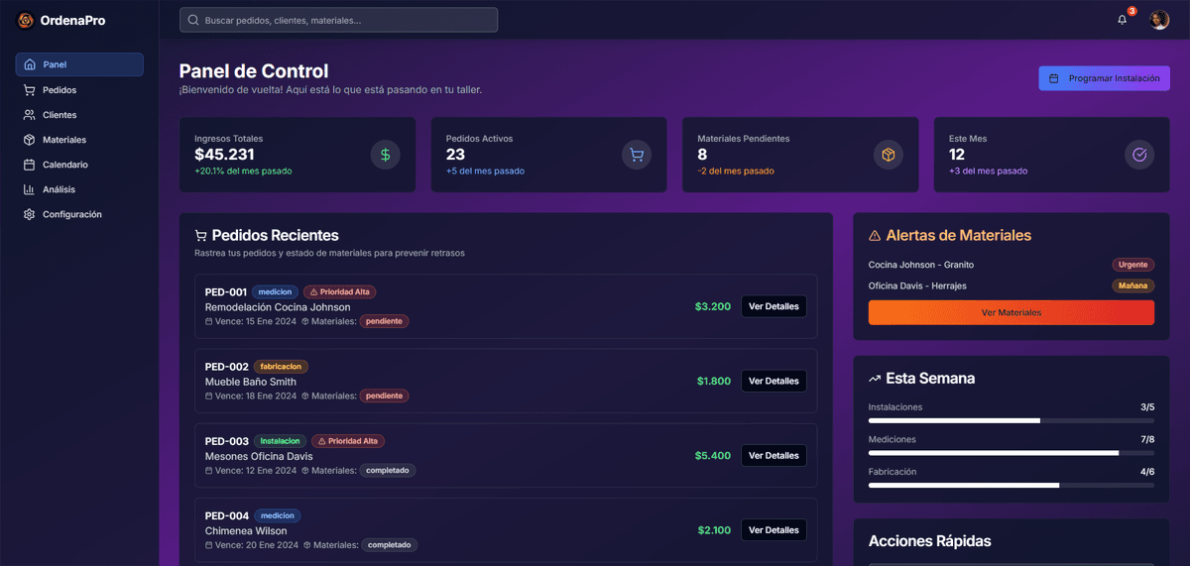
Task: Click the search field for pedidos
Action: click(338, 20)
